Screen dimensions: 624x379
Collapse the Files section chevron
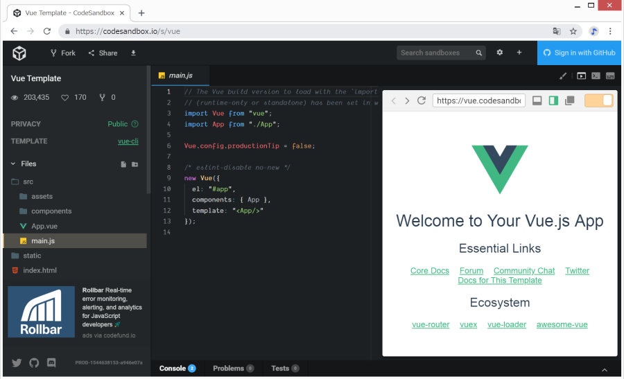[x=13, y=164]
